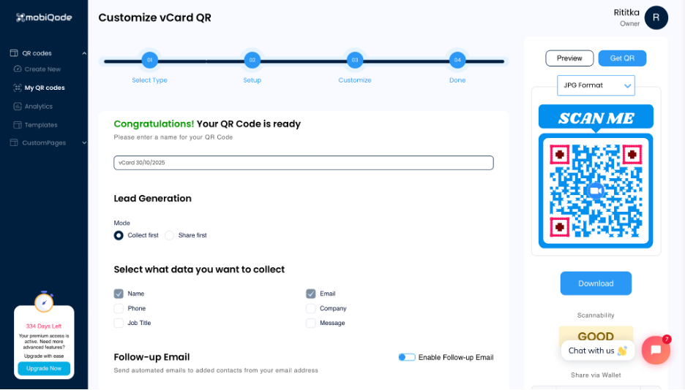Open the profile avatar R
The image size is (685, 390).
(x=656, y=18)
